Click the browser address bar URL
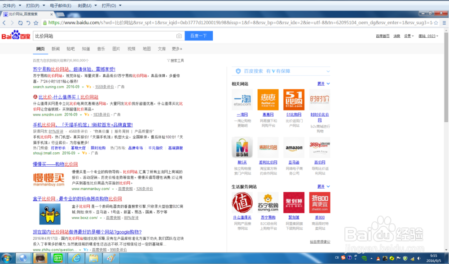Image resolution: width=449 pixels, height=264 pixels. click(240, 22)
